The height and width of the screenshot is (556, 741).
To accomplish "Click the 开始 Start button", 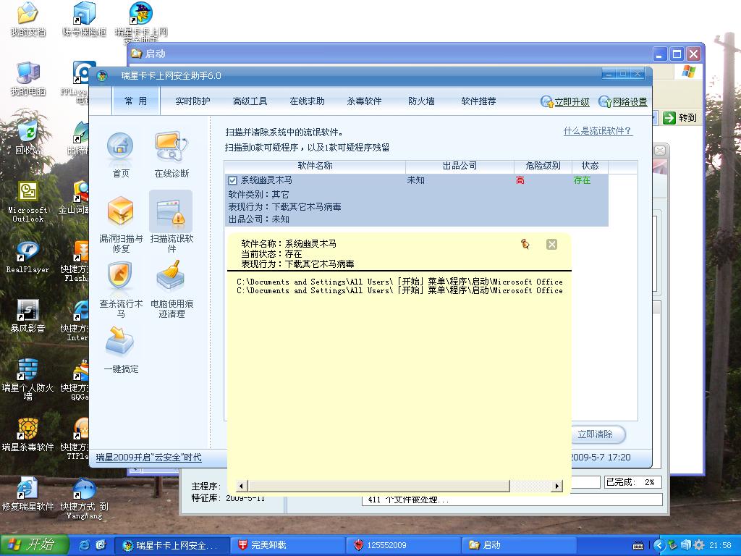I will (x=35, y=544).
